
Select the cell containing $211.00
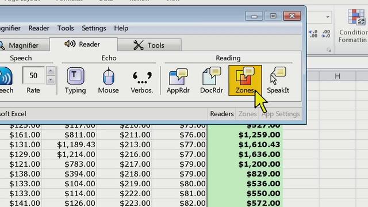click(125, 135)
